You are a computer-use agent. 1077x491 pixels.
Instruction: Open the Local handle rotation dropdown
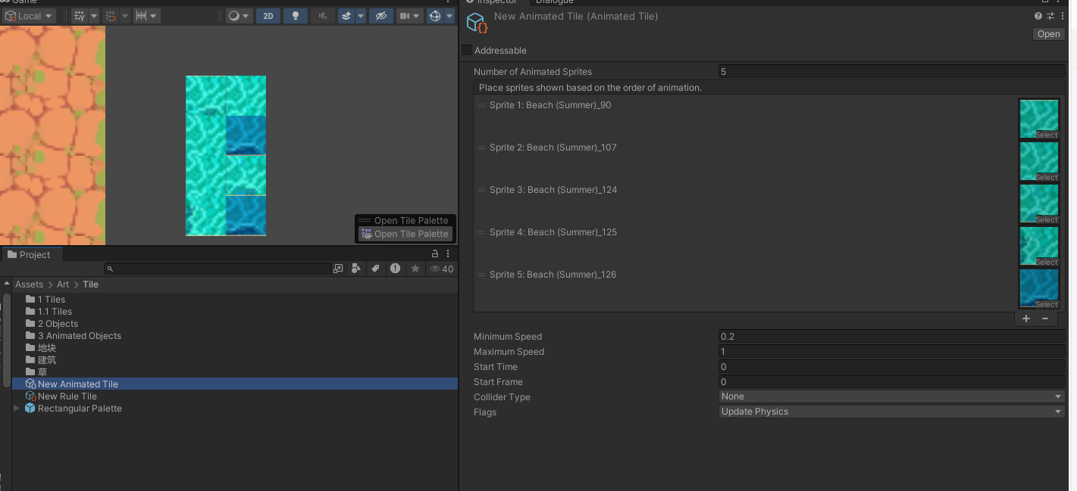pos(30,16)
